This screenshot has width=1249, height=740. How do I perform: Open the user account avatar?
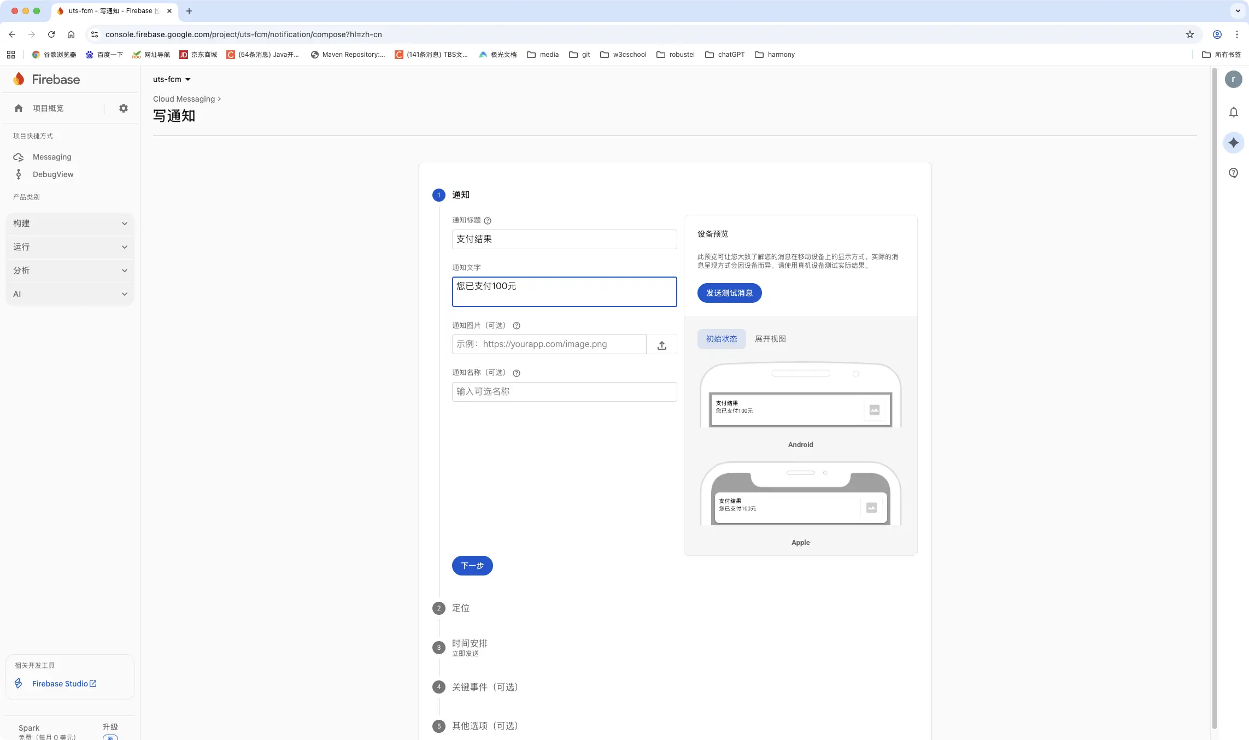coord(1233,79)
